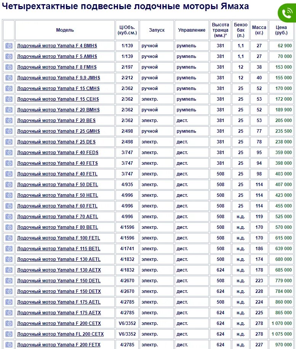
Task: Open link Лодочный мотор Yamaha F 8 FMHS
Action: pyautogui.click(x=57, y=67)
